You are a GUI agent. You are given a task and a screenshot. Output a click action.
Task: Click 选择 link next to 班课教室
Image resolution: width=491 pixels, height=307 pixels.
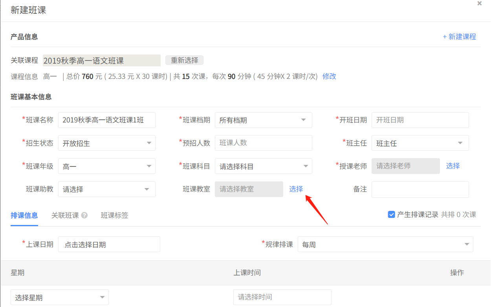tap(296, 189)
